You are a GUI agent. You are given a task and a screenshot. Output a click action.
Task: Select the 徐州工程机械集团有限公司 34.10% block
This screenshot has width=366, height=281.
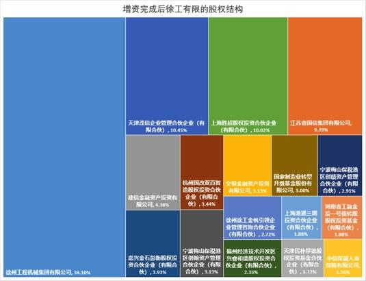tap(64, 147)
